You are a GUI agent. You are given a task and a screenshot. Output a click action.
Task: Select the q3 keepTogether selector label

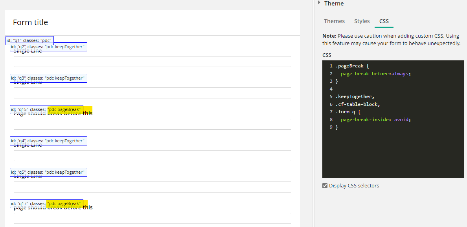pyautogui.click(x=48, y=78)
